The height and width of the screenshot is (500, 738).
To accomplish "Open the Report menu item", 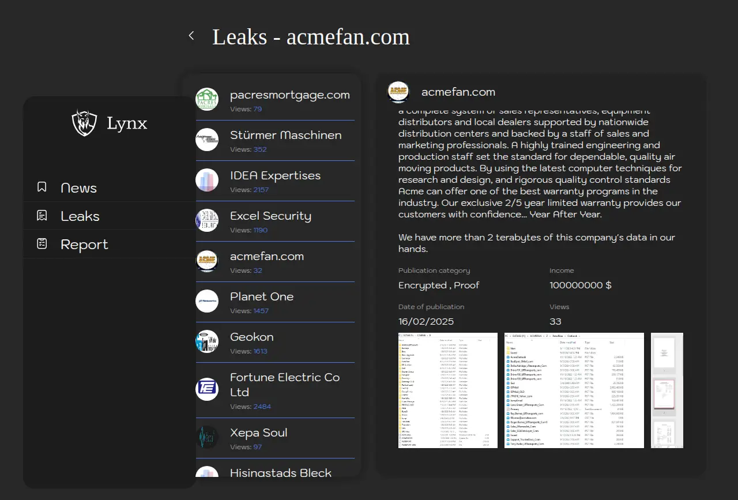I will click(84, 245).
